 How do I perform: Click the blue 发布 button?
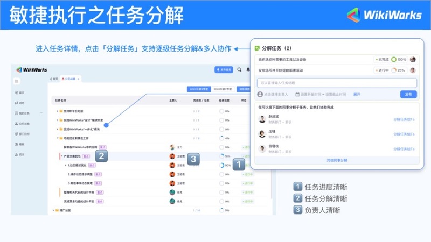coord(408,95)
